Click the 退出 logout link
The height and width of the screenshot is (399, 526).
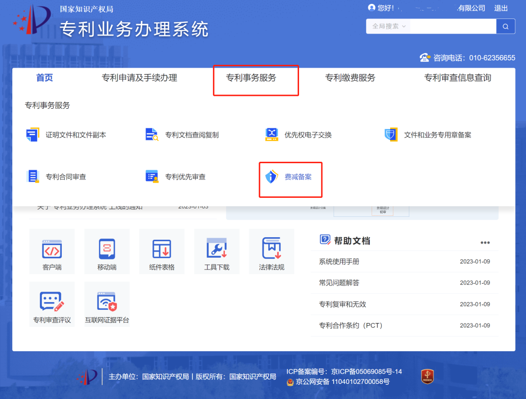(501, 8)
